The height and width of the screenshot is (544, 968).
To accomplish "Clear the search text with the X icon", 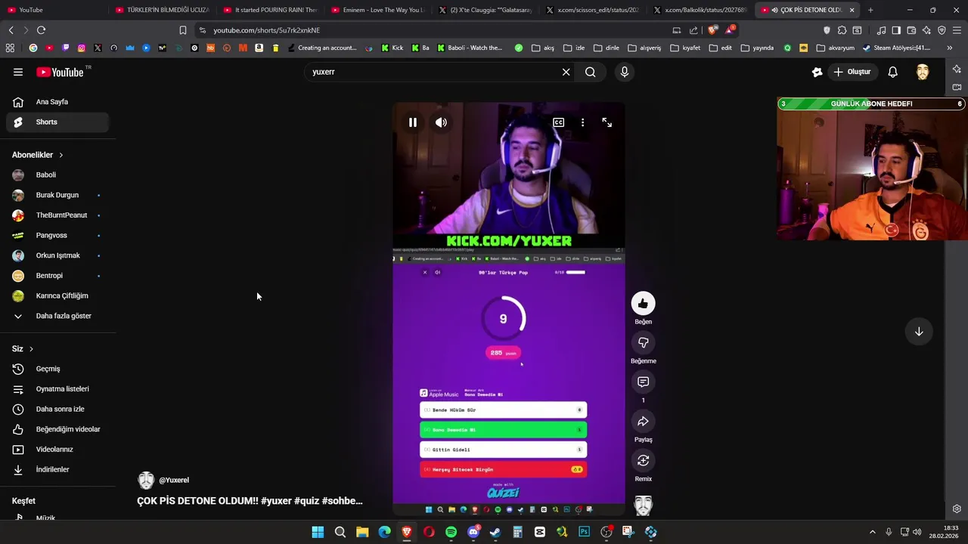I will [x=566, y=72].
